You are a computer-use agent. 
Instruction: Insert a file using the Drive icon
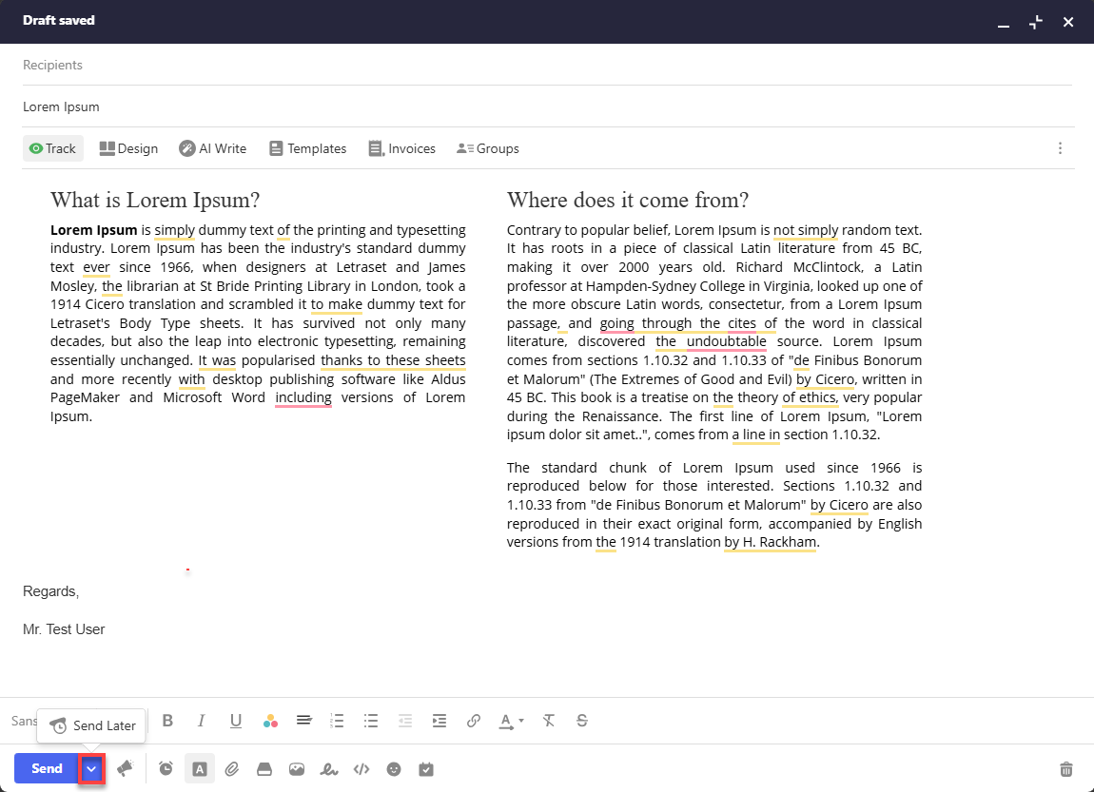264,769
